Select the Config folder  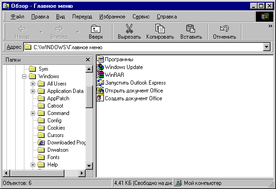tap(54, 120)
